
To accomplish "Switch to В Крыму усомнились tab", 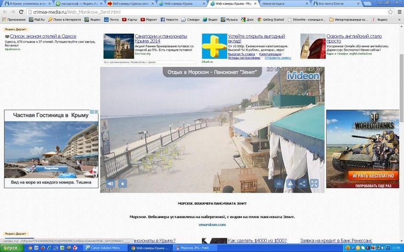I will 26,4.
